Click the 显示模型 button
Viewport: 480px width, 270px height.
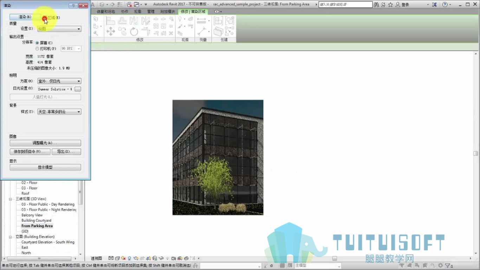tap(45, 167)
